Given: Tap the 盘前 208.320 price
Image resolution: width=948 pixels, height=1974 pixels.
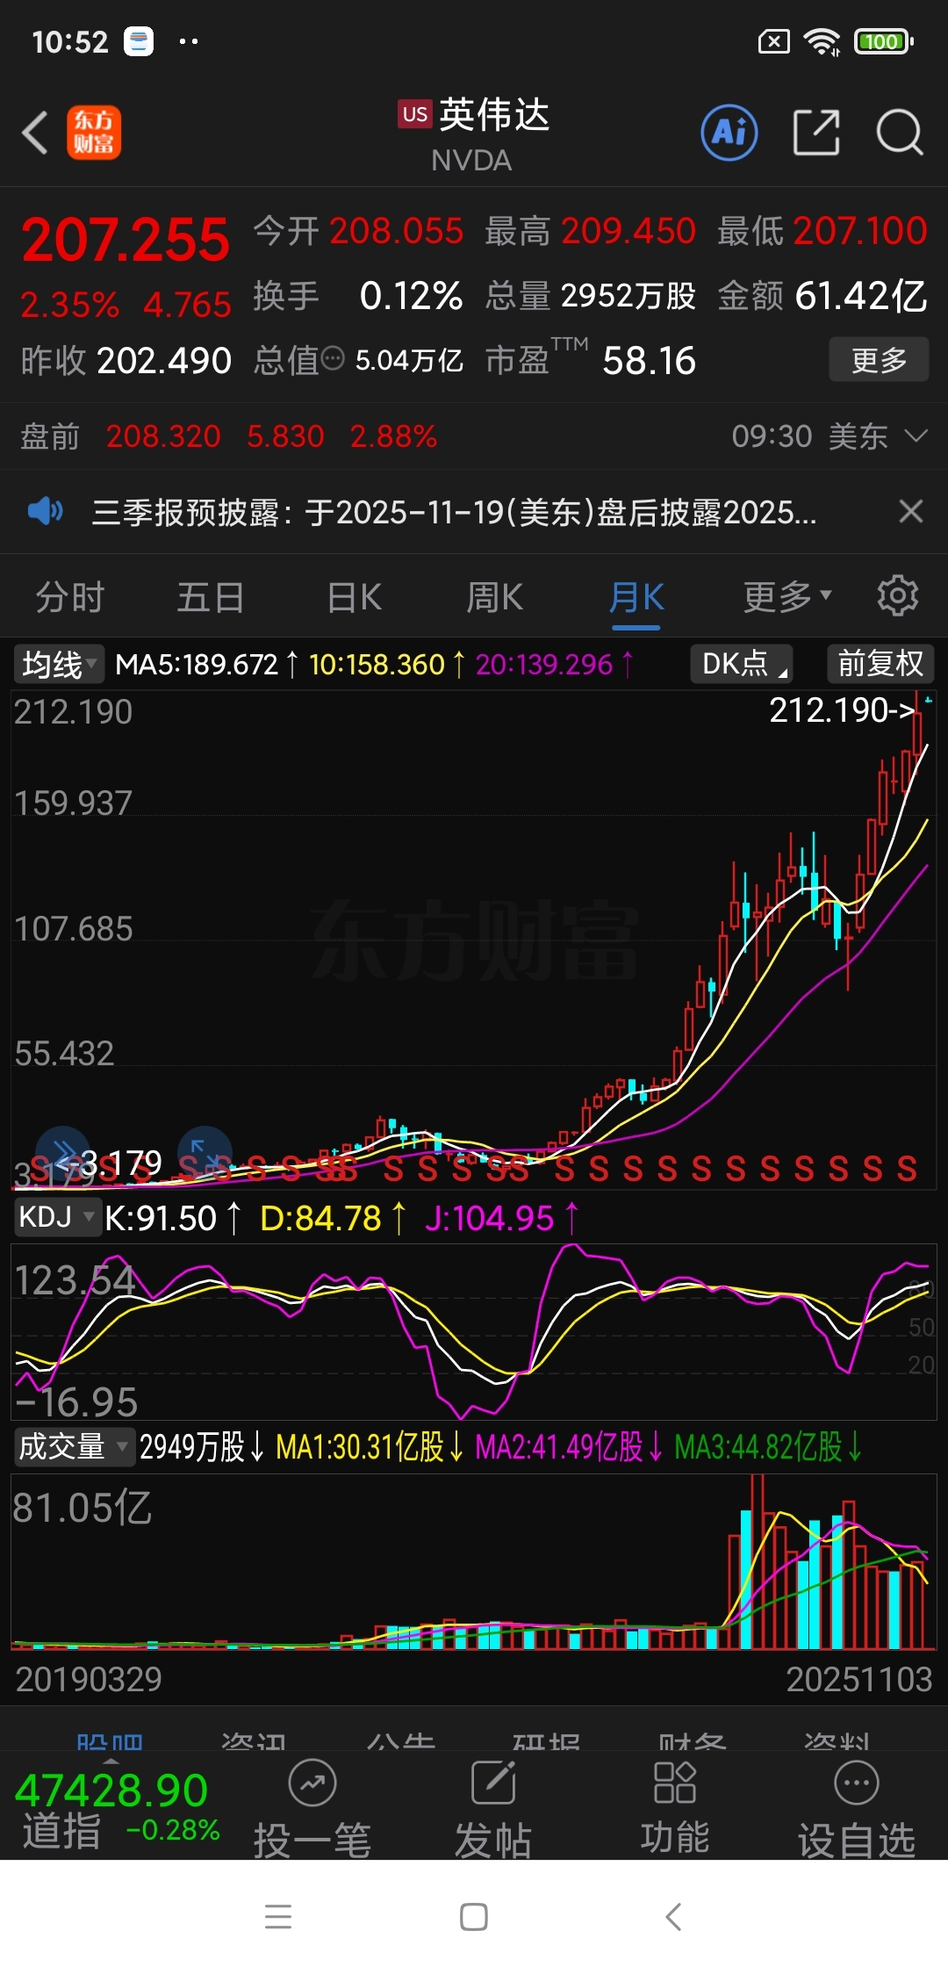Looking at the screenshot, I should [x=162, y=436].
